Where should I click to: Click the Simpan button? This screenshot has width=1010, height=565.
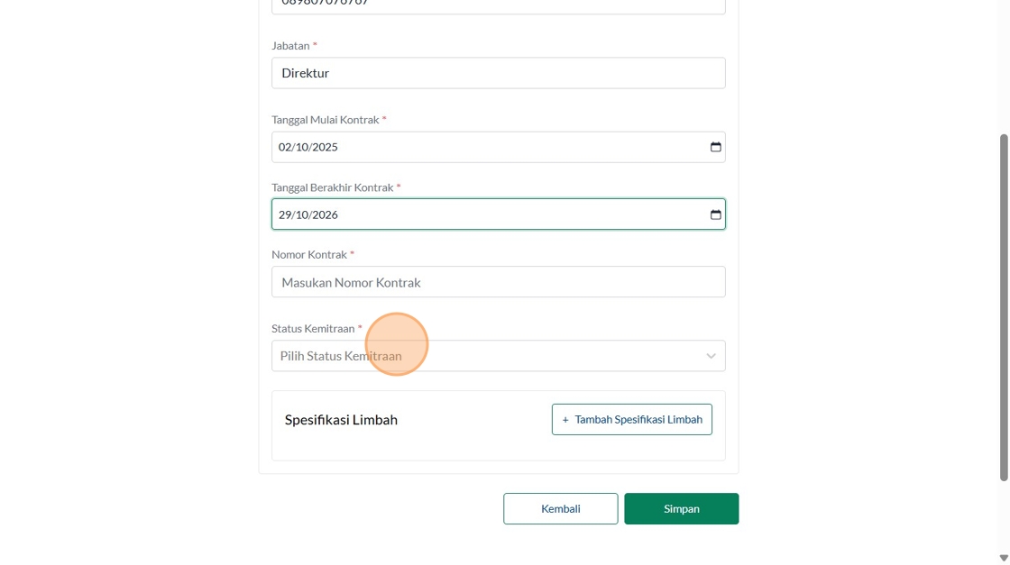pos(681,508)
